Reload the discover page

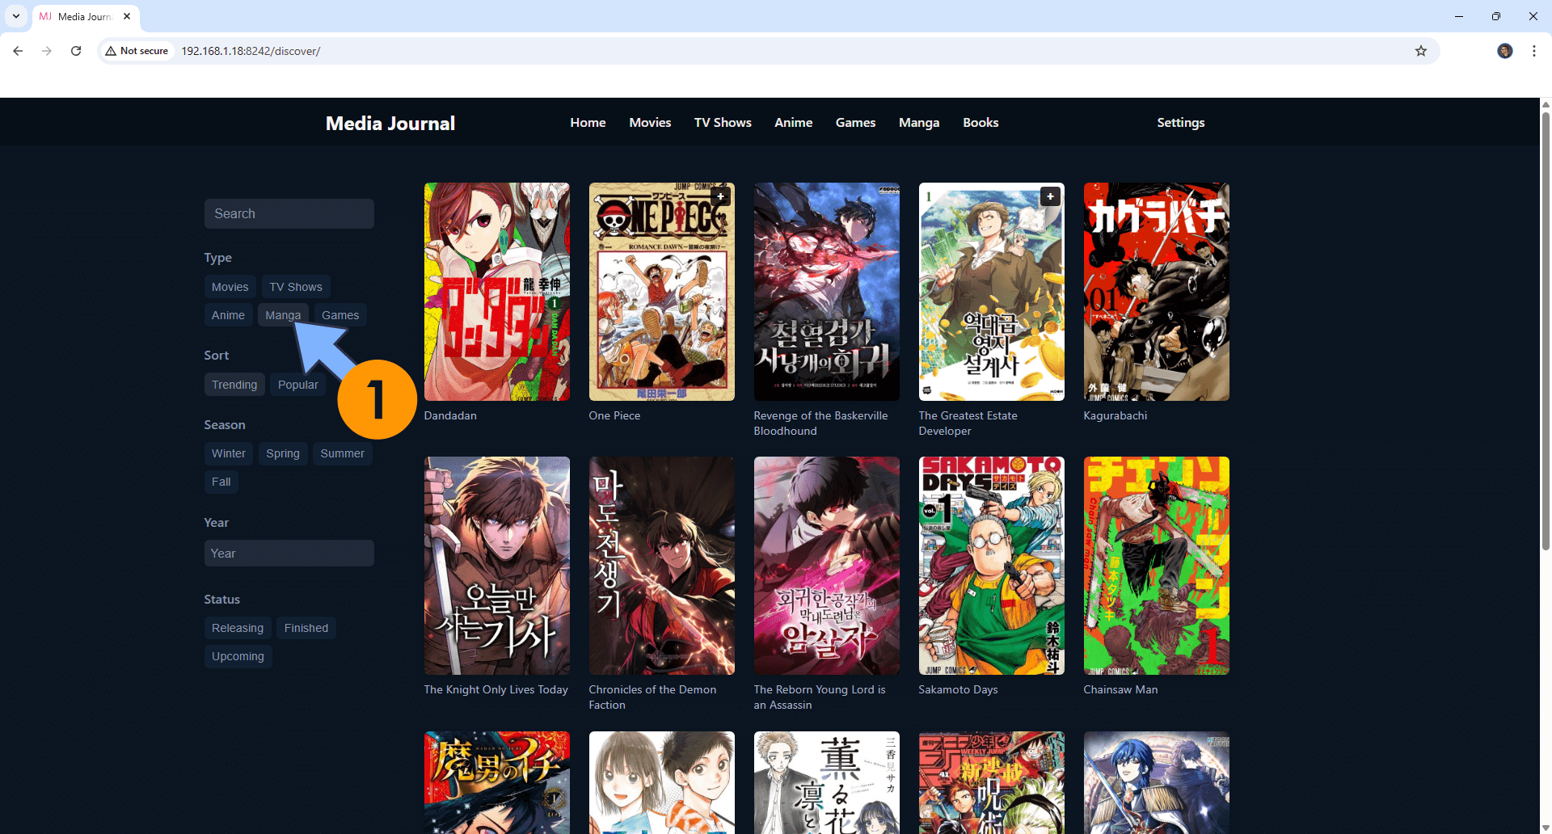point(76,51)
